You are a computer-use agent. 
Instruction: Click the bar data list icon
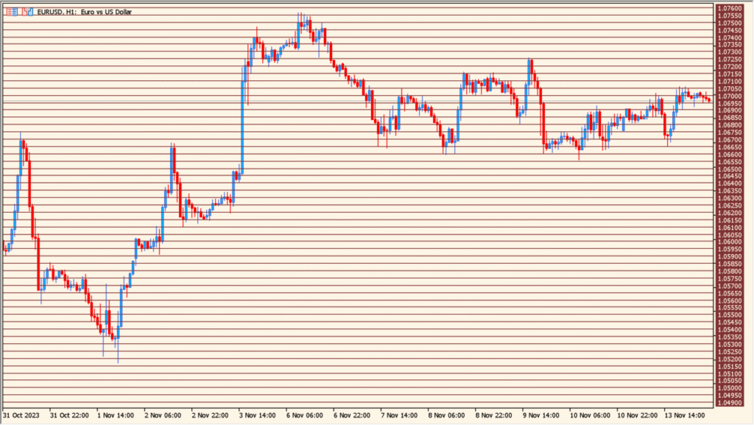[x=11, y=11]
